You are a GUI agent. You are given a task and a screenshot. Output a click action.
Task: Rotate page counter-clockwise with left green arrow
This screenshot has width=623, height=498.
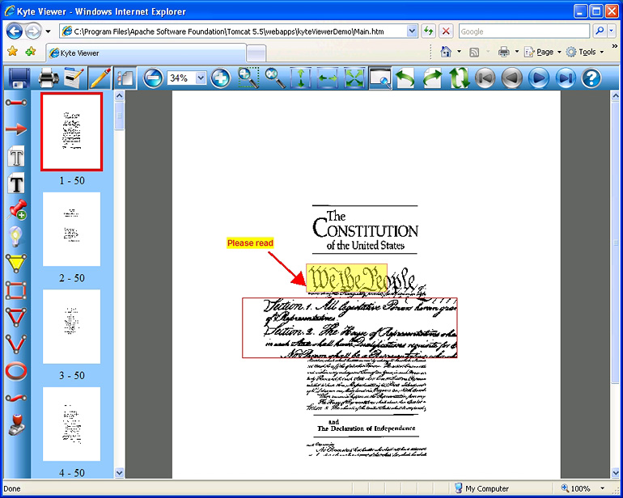click(x=405, y=78)
